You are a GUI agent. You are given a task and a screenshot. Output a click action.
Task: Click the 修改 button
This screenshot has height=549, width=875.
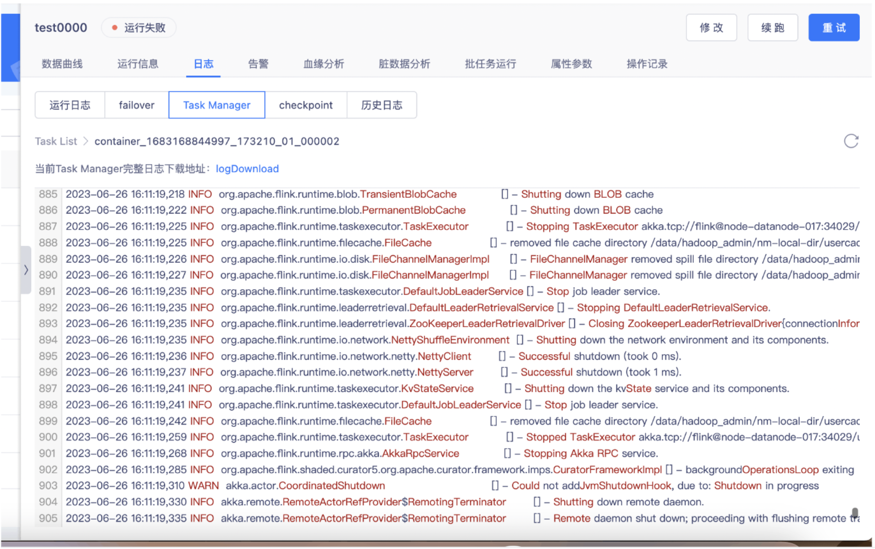tap(711, 27)
